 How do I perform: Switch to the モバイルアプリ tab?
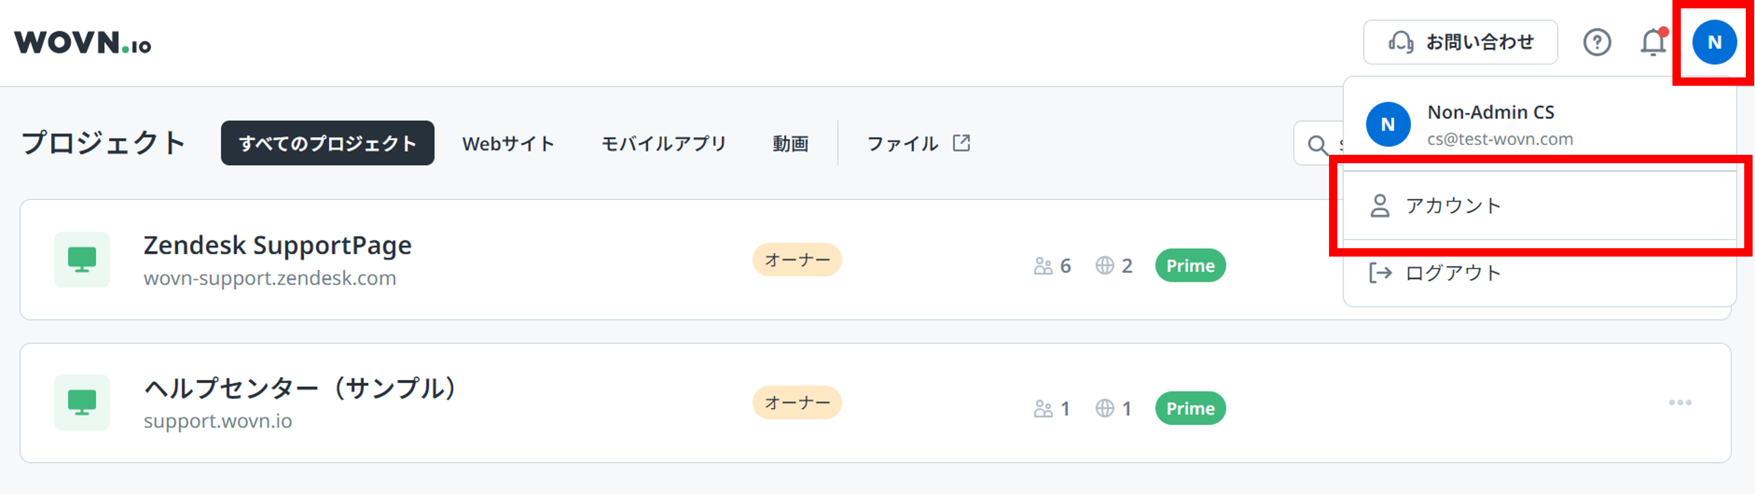tap(662, 143)
